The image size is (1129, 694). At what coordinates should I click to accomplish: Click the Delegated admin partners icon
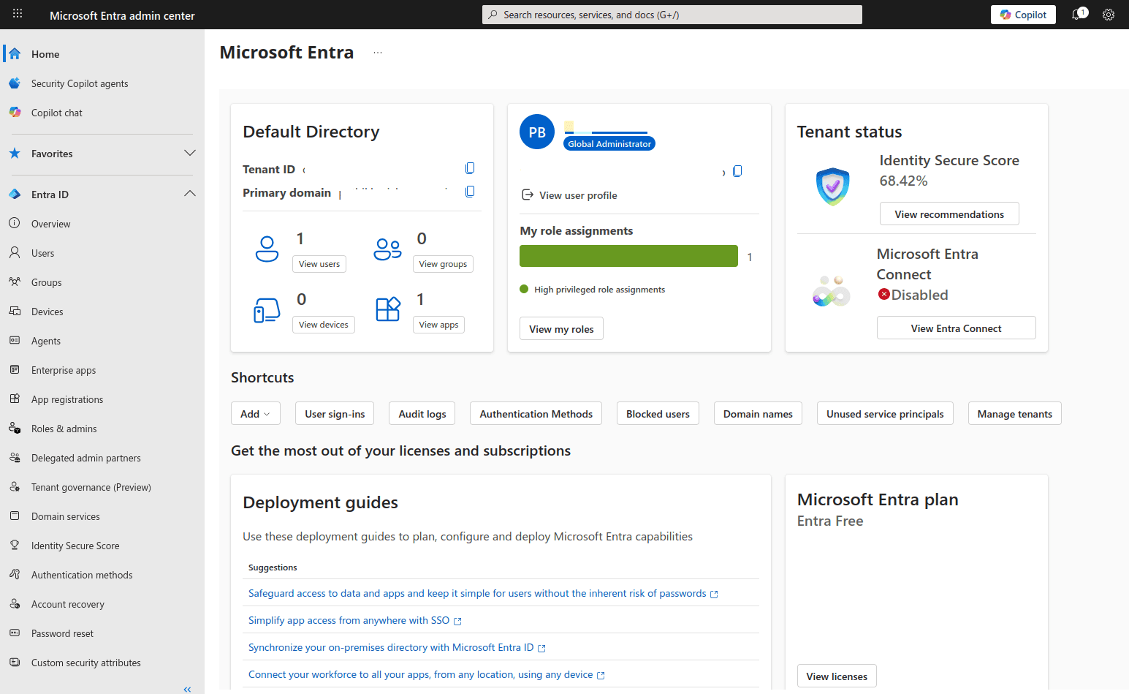click(x=15, y=457)
